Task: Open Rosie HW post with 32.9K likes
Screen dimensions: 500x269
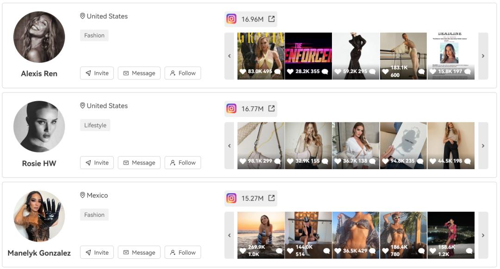Action: click(308, 146)
